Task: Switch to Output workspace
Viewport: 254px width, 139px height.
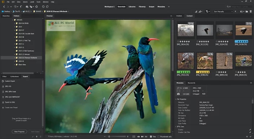Action: (x=152, y=6)
